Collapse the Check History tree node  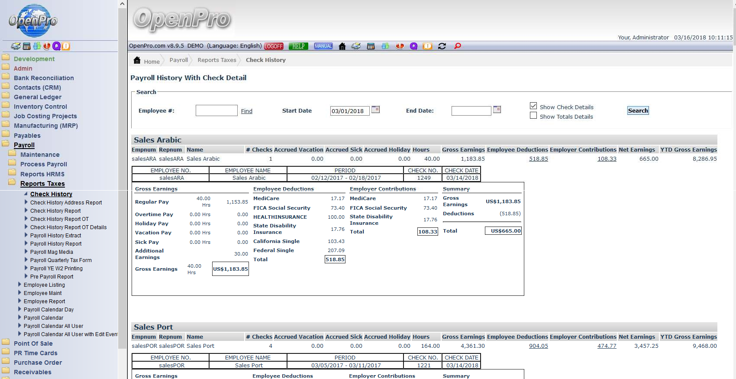(26, 194)
